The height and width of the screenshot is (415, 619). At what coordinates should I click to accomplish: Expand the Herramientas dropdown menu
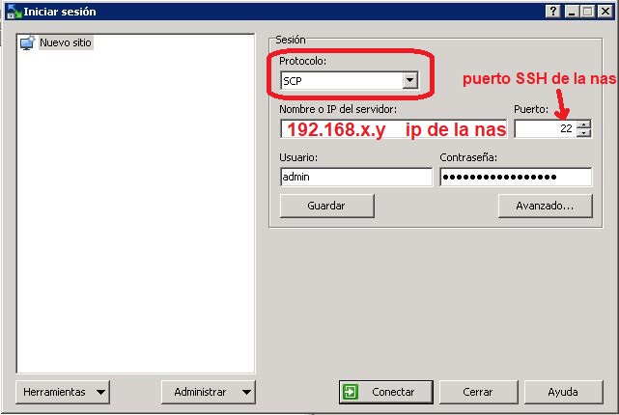pos(101,392)
